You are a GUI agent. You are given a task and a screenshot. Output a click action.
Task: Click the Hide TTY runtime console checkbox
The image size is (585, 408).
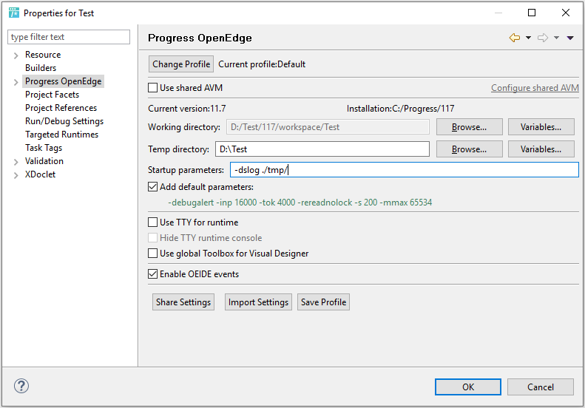point(152,238)
